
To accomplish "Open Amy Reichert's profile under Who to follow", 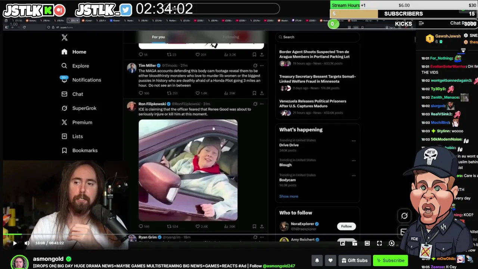I will coord(302,239).
